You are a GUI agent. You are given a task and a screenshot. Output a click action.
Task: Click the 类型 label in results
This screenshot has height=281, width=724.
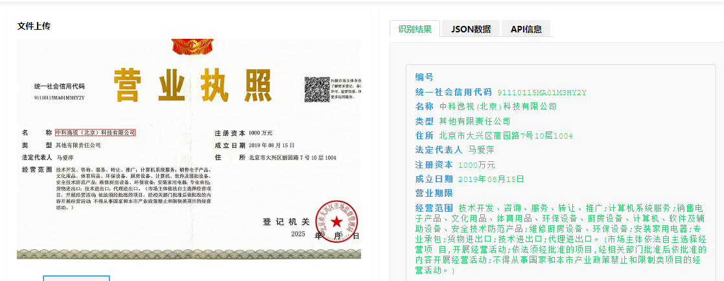tap(425, 121)
